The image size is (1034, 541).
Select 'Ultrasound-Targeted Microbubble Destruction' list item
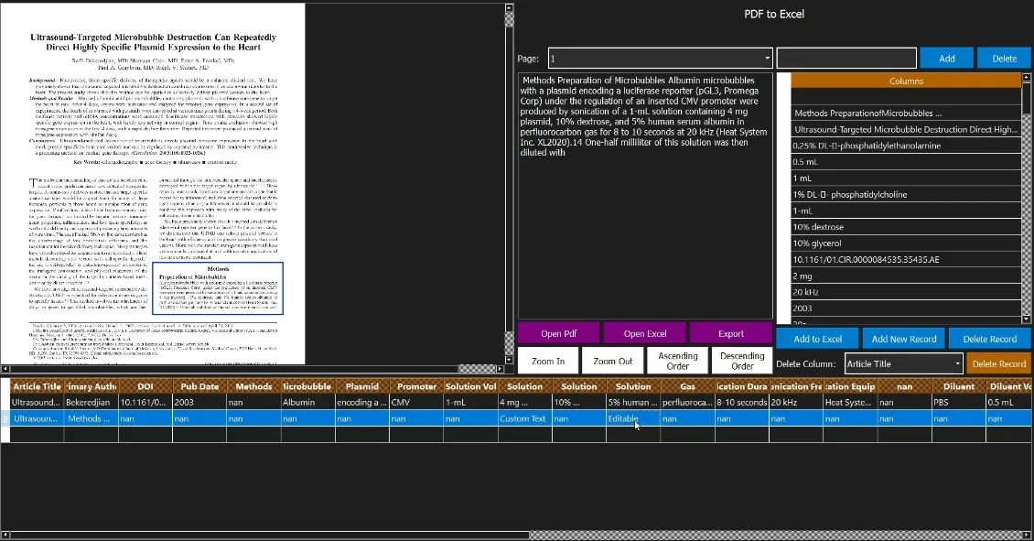click(906, 129)
